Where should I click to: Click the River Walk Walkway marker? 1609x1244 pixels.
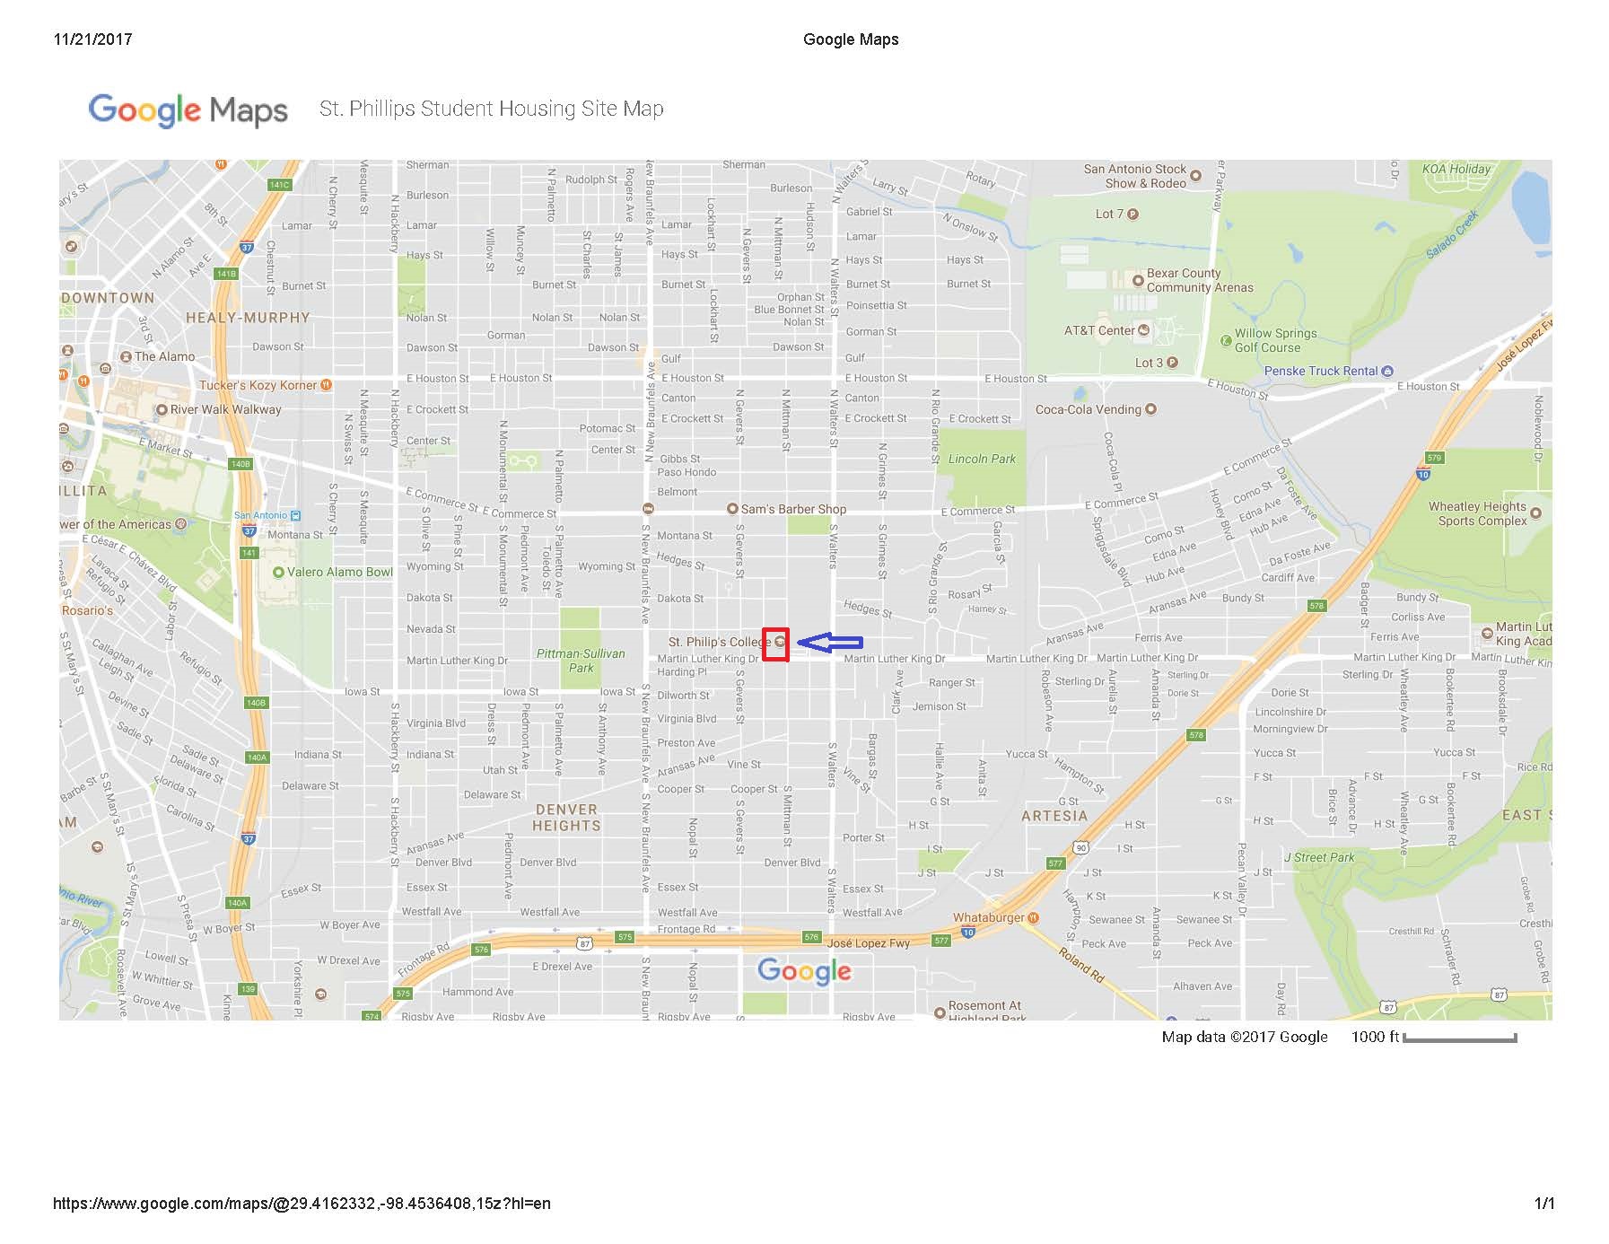(x=162, y=409)
